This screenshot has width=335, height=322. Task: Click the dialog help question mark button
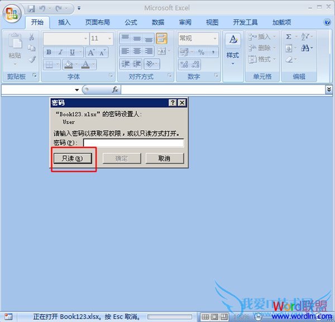(x=173, y=103)
